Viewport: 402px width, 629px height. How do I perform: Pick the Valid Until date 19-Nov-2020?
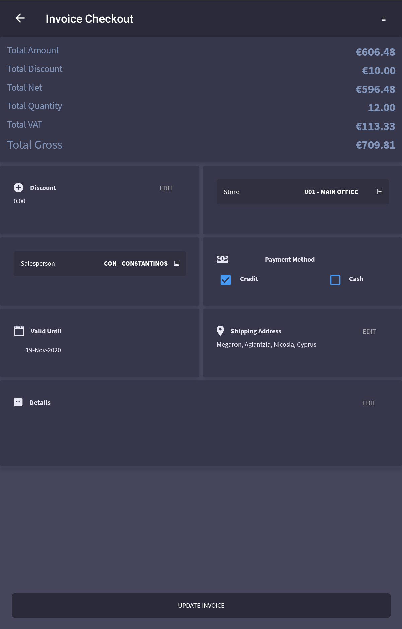point(44,350)
